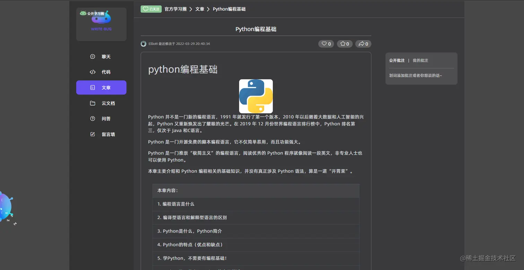Viewport: 524px width, 270px height.
Task: Favorite the article with the star button
Action: point(345,44)
